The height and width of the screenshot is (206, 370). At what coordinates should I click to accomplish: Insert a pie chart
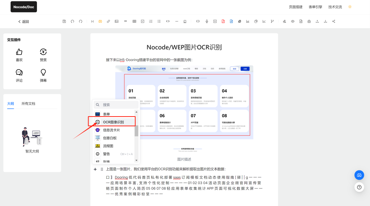click(255, 21)
